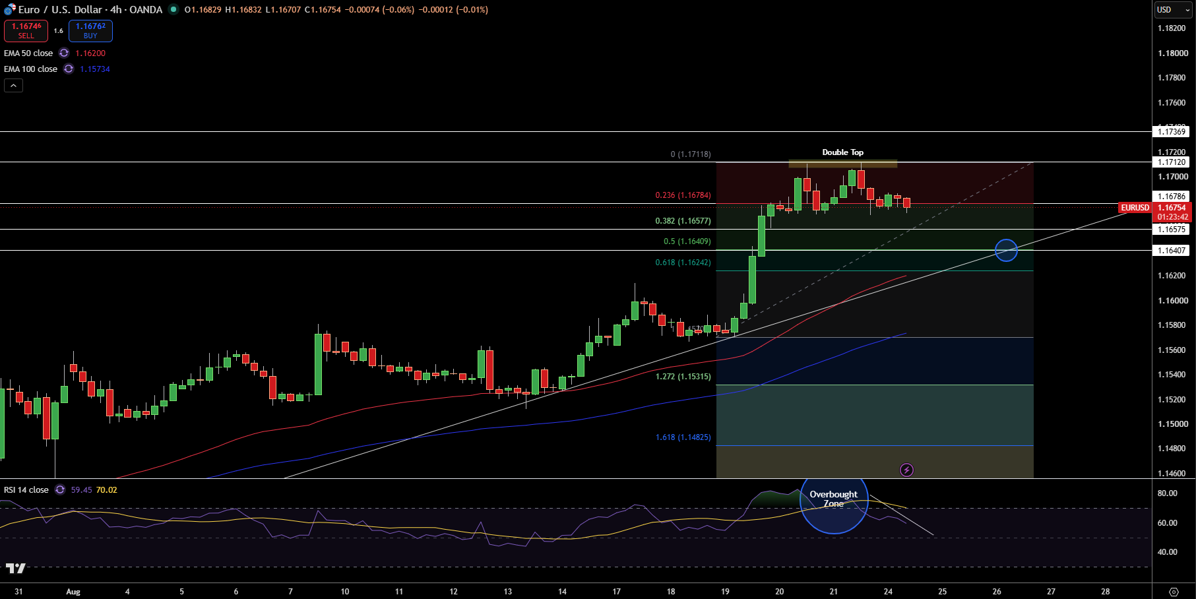Click the 1.618 (1.14825) Fibonacci label
1196x599 pixels.
click(683, 437)
